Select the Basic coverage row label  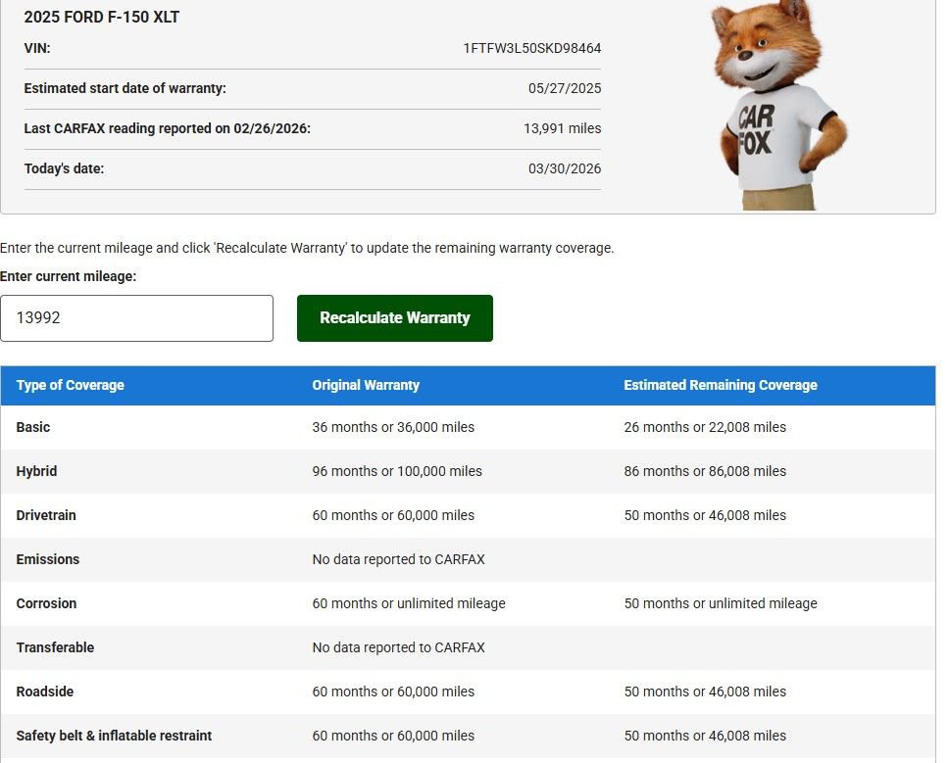tap(33, 427)
